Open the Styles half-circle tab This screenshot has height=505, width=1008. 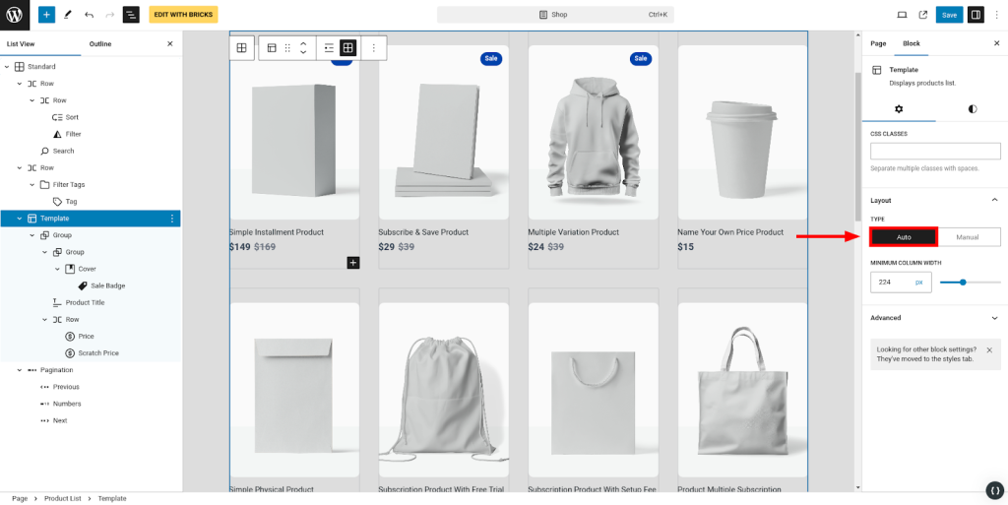click(x=973, y=108)
